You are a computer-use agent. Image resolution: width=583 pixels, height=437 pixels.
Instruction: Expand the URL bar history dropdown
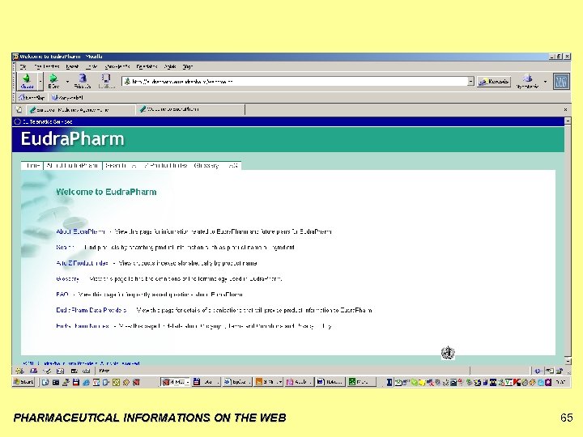(470, 81)
